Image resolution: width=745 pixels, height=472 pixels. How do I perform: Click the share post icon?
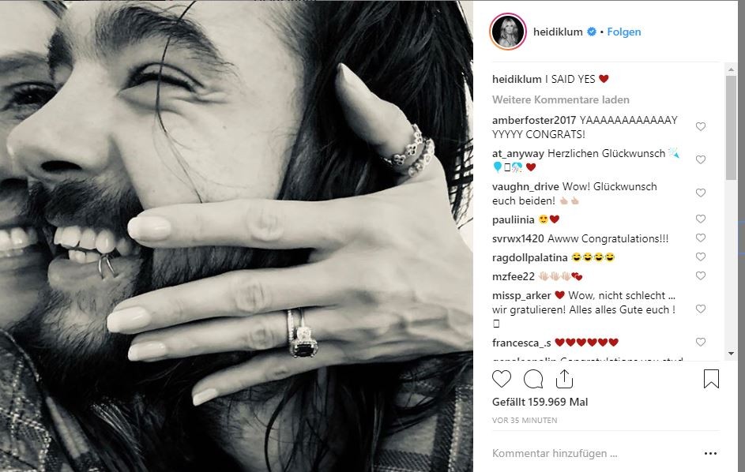pos(564,378)
